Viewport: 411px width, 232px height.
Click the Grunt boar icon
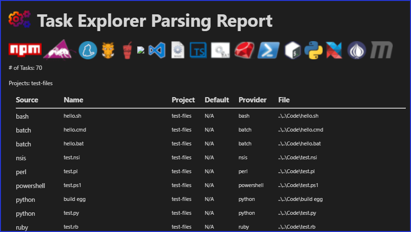pyautogui.click(x=108, y=50)
